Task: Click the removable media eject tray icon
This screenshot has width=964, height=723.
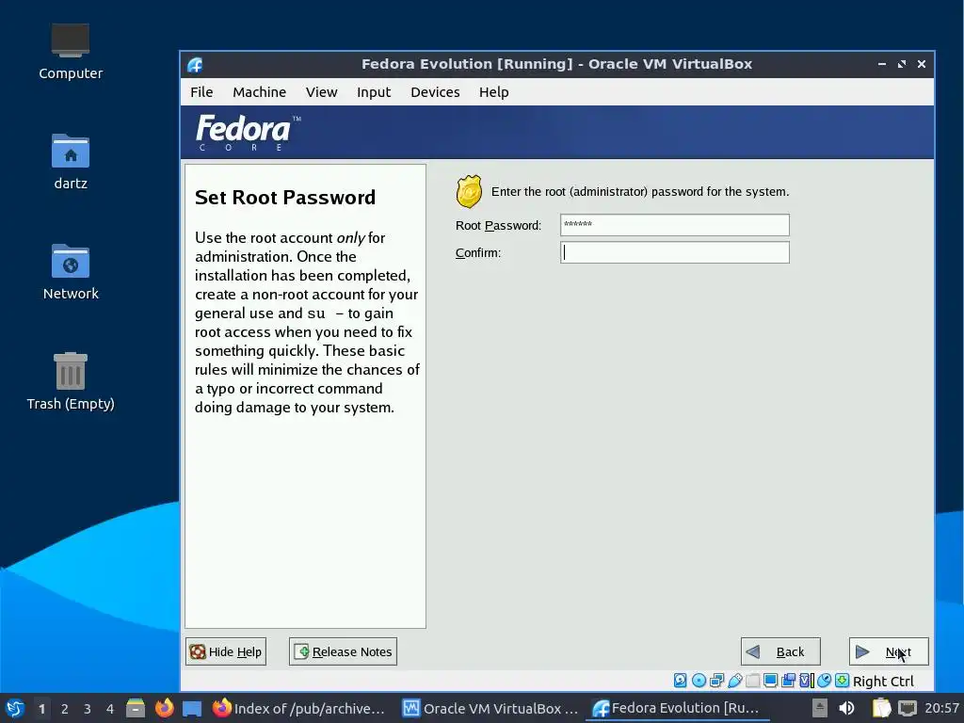Action: point(819,708)
